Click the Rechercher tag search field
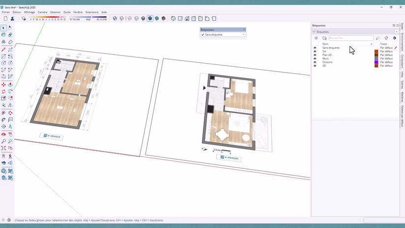The width and height of the screenshot is (405, 228). (351, 38)
